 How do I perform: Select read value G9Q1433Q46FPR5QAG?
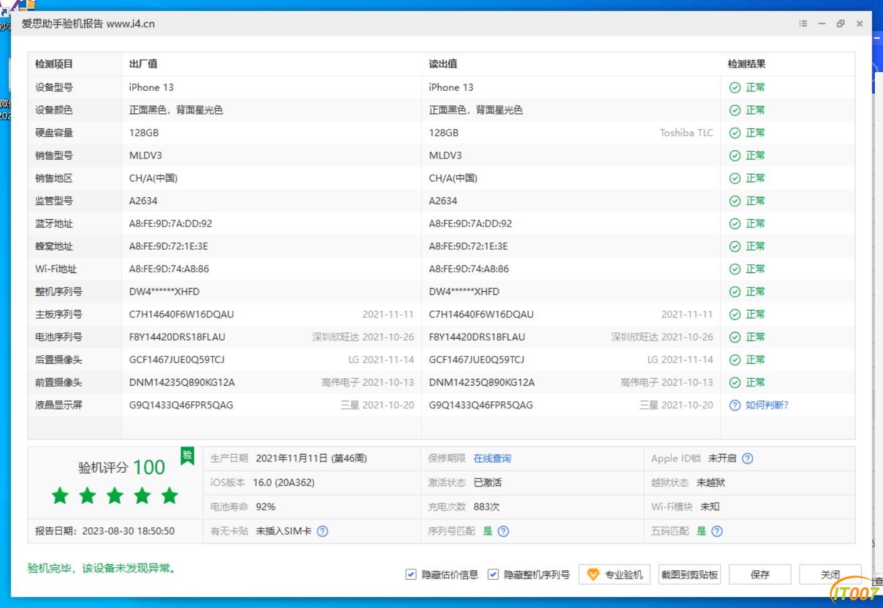coord(481,405)
